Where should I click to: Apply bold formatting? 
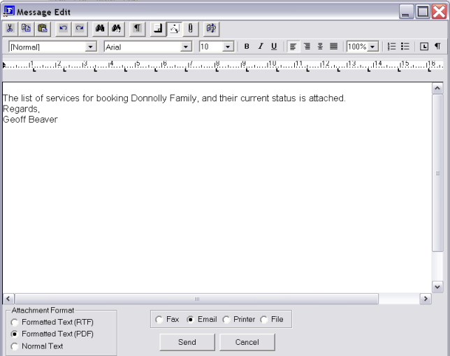pyautogui.click(x=247, y=47)
